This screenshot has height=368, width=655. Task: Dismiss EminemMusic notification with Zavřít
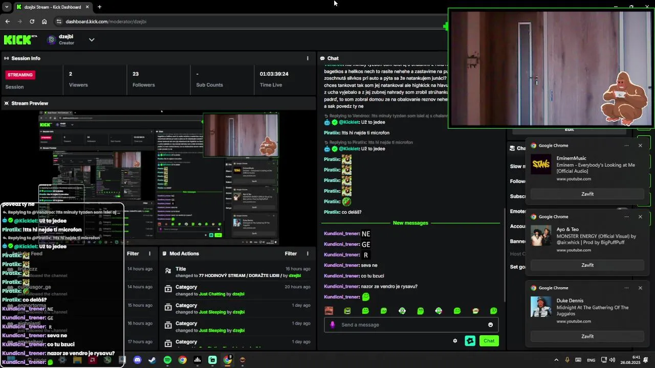(x=587, y=194)
